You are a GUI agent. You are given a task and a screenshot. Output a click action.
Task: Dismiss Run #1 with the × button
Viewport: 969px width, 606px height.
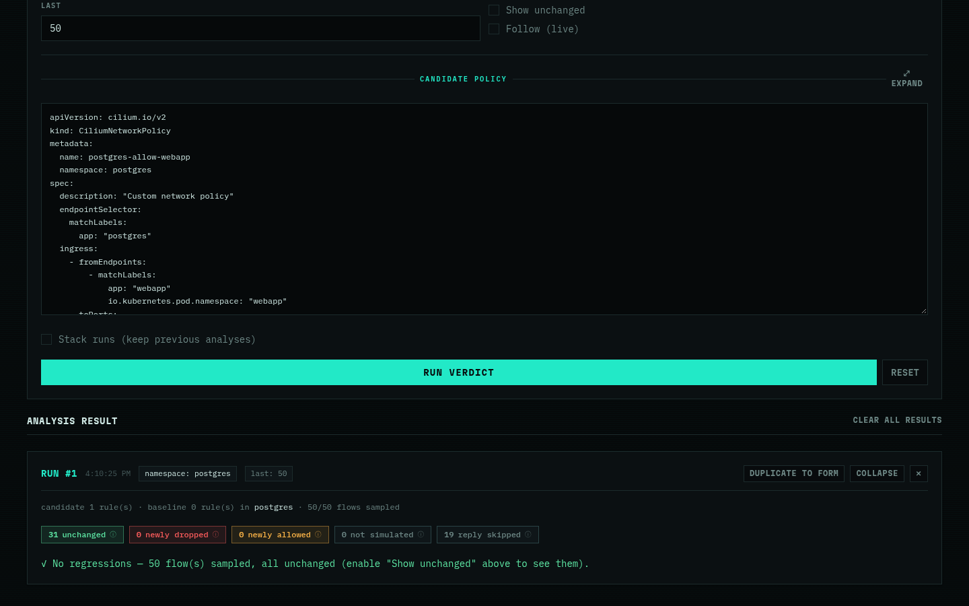pyautogui.click(x=919, y=473)
